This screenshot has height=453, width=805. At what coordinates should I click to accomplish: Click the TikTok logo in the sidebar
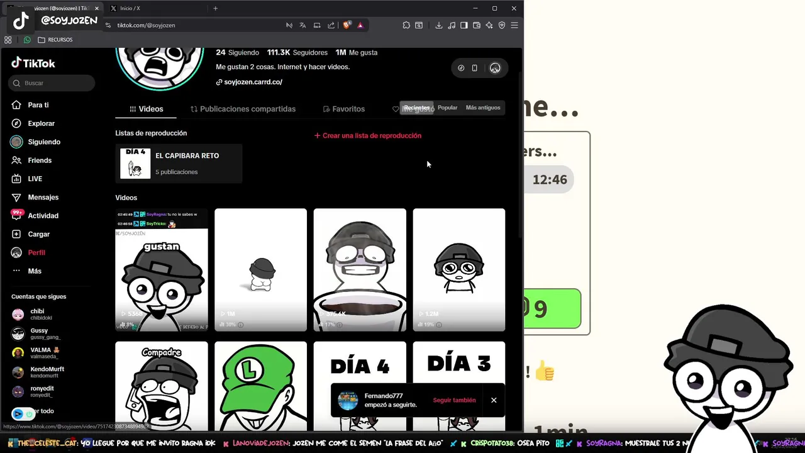[x=33, y=63]
